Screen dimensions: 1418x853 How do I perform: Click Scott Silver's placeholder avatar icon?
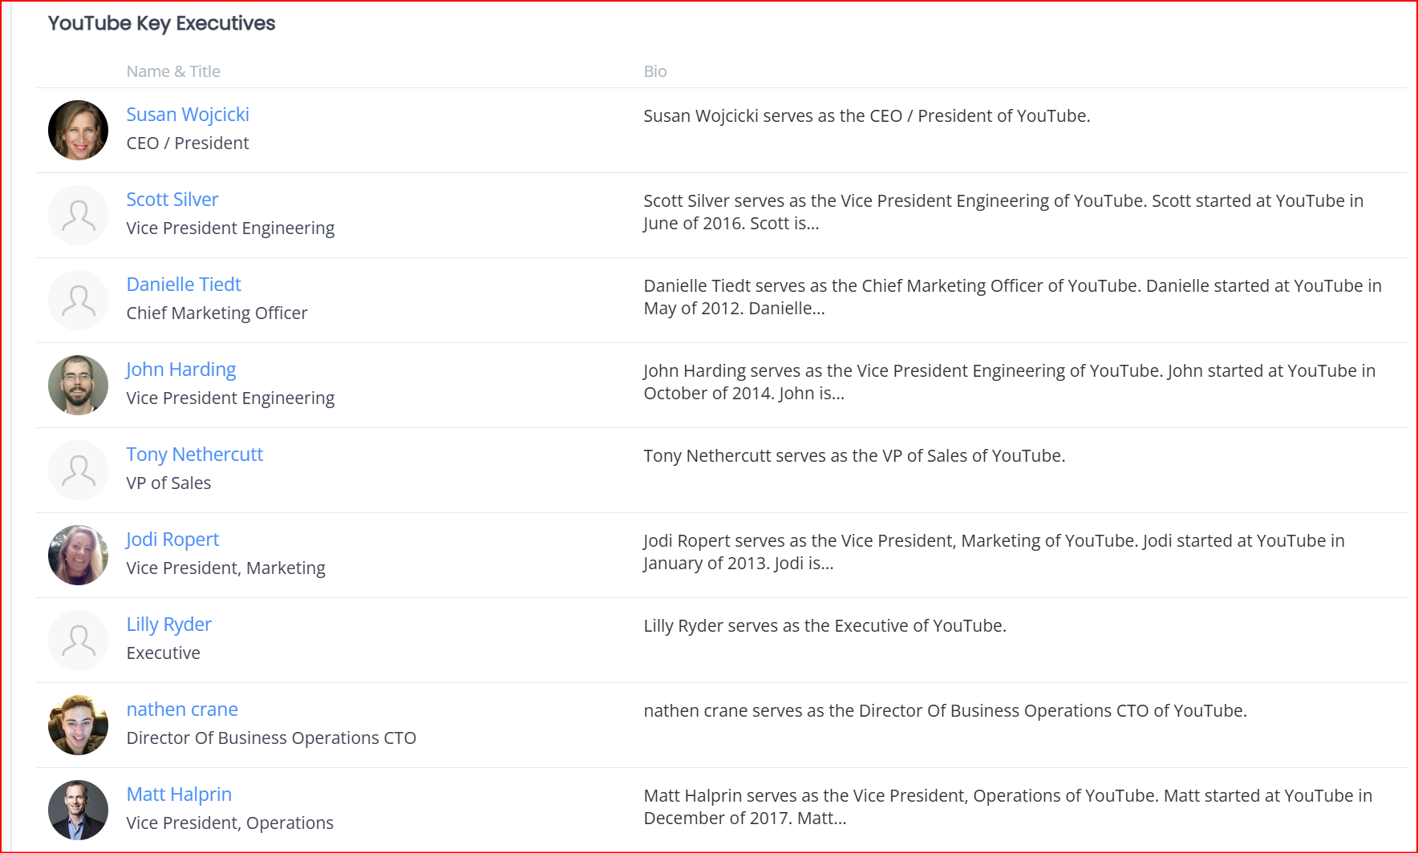click(x=78, y=215)
